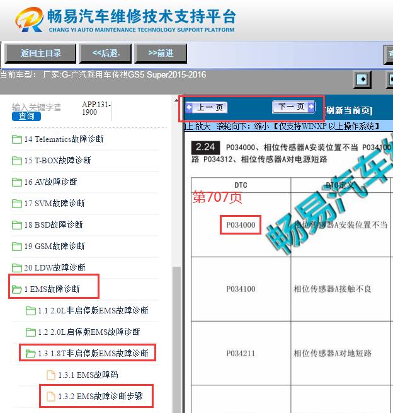Click the tree panel vertical scrollbar thumb
This screenshot has width=393, height=413.
[x=177, y=340]
